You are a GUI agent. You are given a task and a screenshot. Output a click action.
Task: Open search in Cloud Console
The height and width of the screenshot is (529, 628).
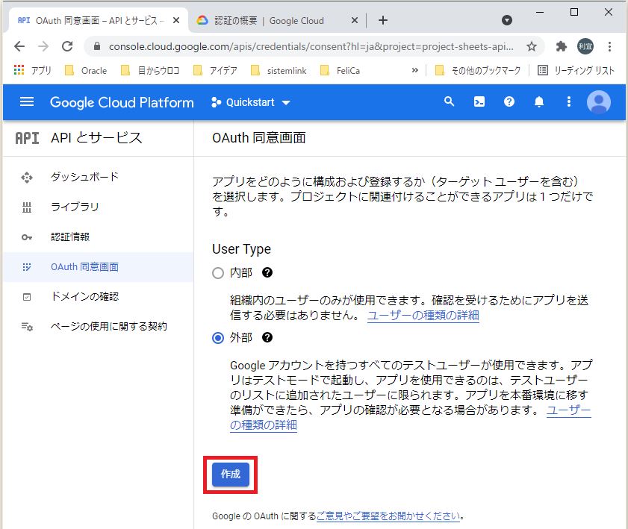(448, 102)
